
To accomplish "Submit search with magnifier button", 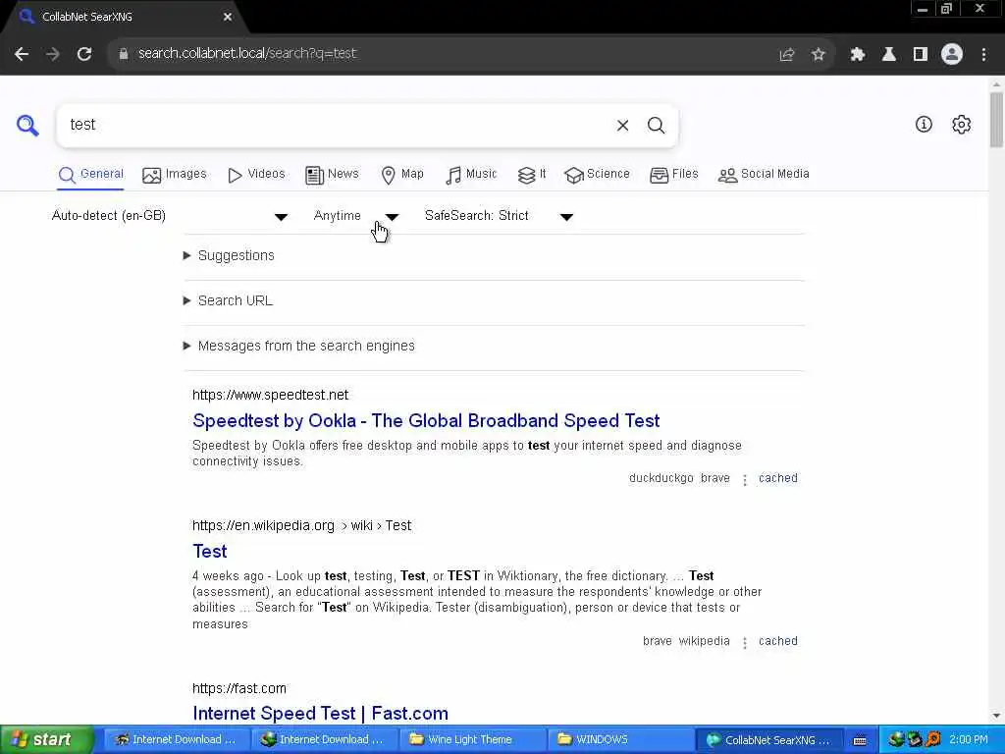I will tap(656, 125).
